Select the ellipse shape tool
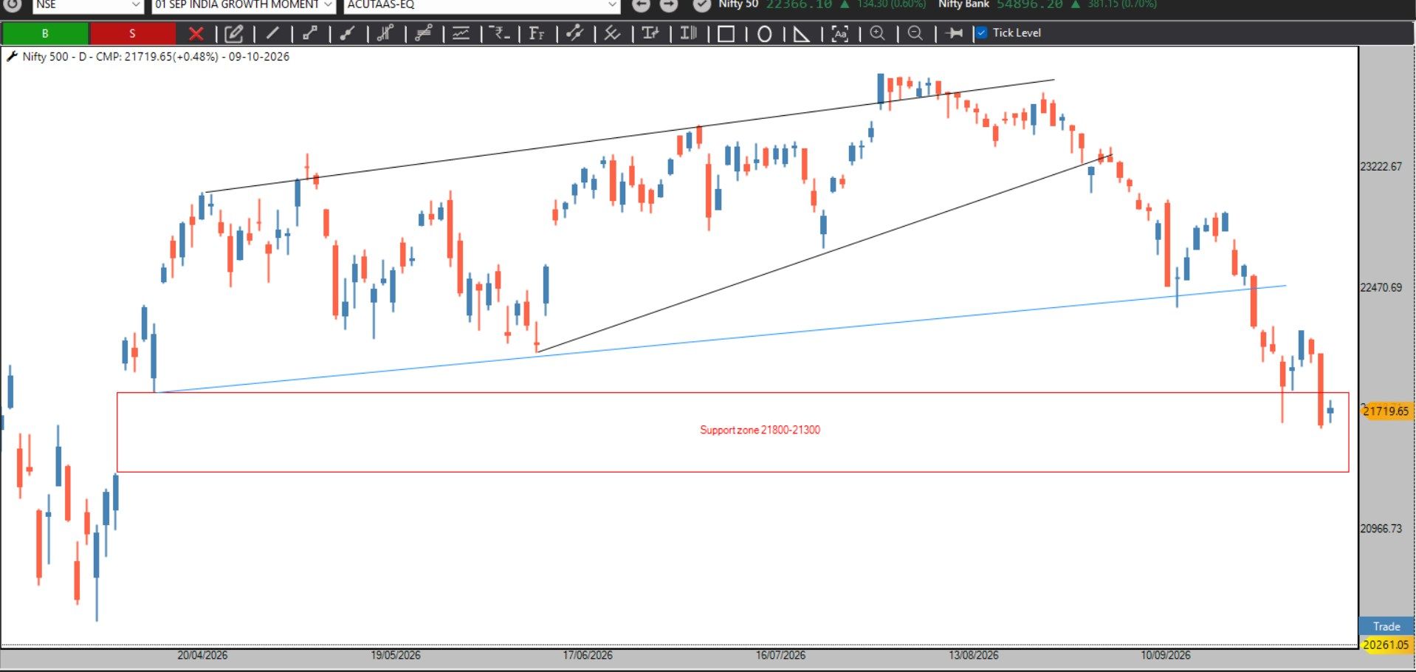This screenshot has width=1416, height=672. 765,34
